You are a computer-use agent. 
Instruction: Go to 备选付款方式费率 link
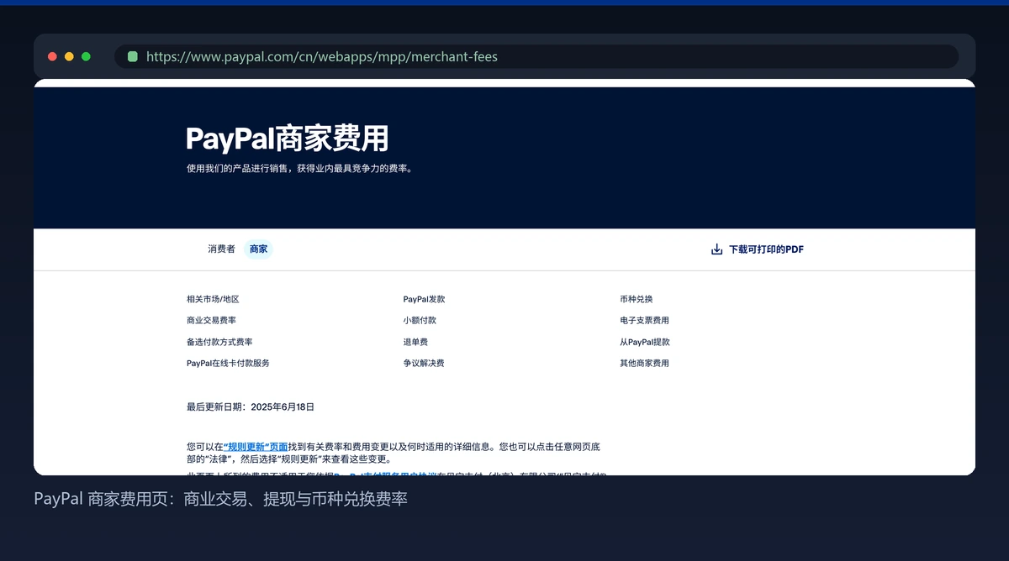[219, 342]
